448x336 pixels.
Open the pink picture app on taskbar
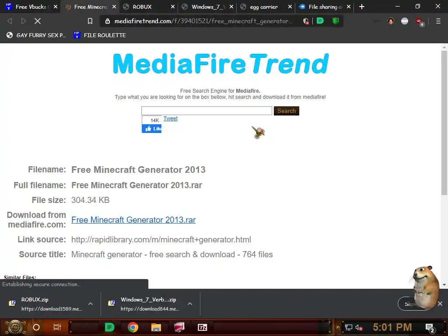[x=179, y=327]
